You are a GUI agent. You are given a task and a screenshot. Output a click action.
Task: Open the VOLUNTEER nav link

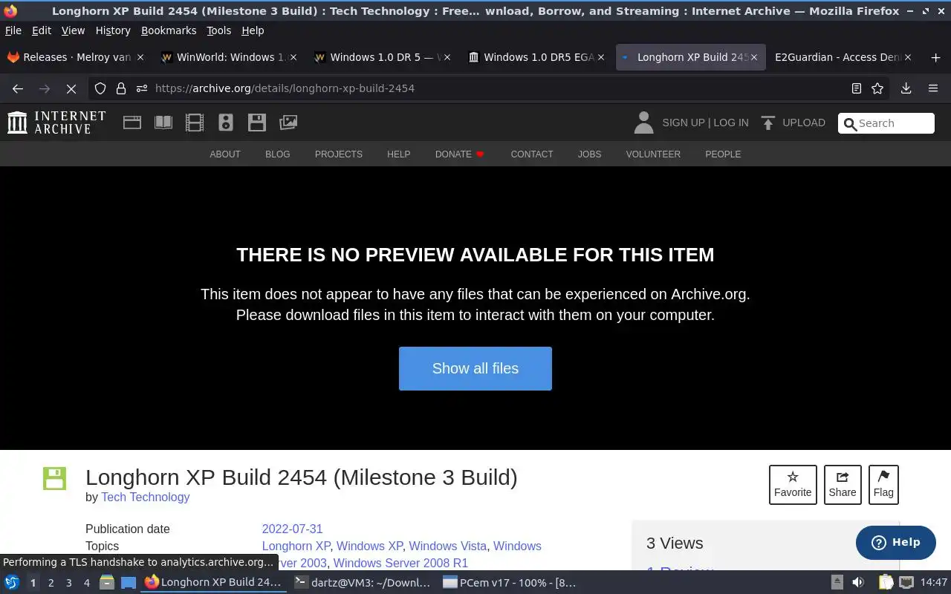(x=653, y=154)
